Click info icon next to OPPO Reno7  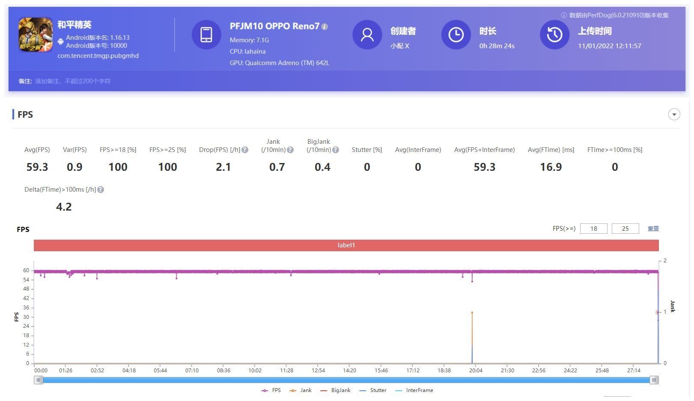point(325,27)
